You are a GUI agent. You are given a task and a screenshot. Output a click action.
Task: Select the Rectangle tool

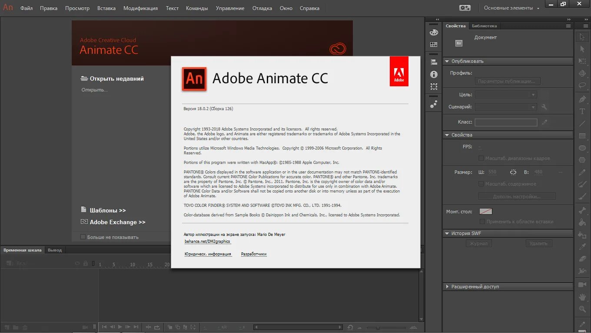click(x=582, y=136)
